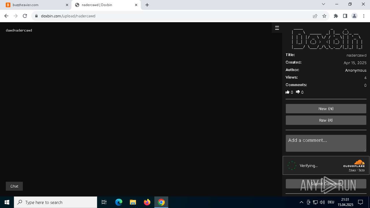Click the Submit Comment button
This screenshot has height=208, width=370.
tap(326, 184)
